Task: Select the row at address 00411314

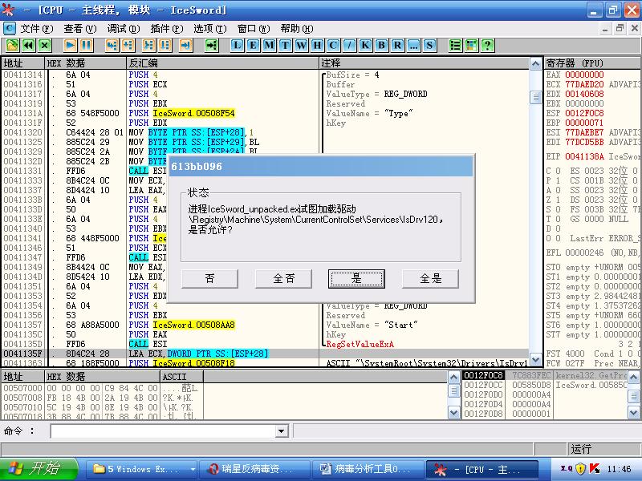Action: [x=266, y=75]
